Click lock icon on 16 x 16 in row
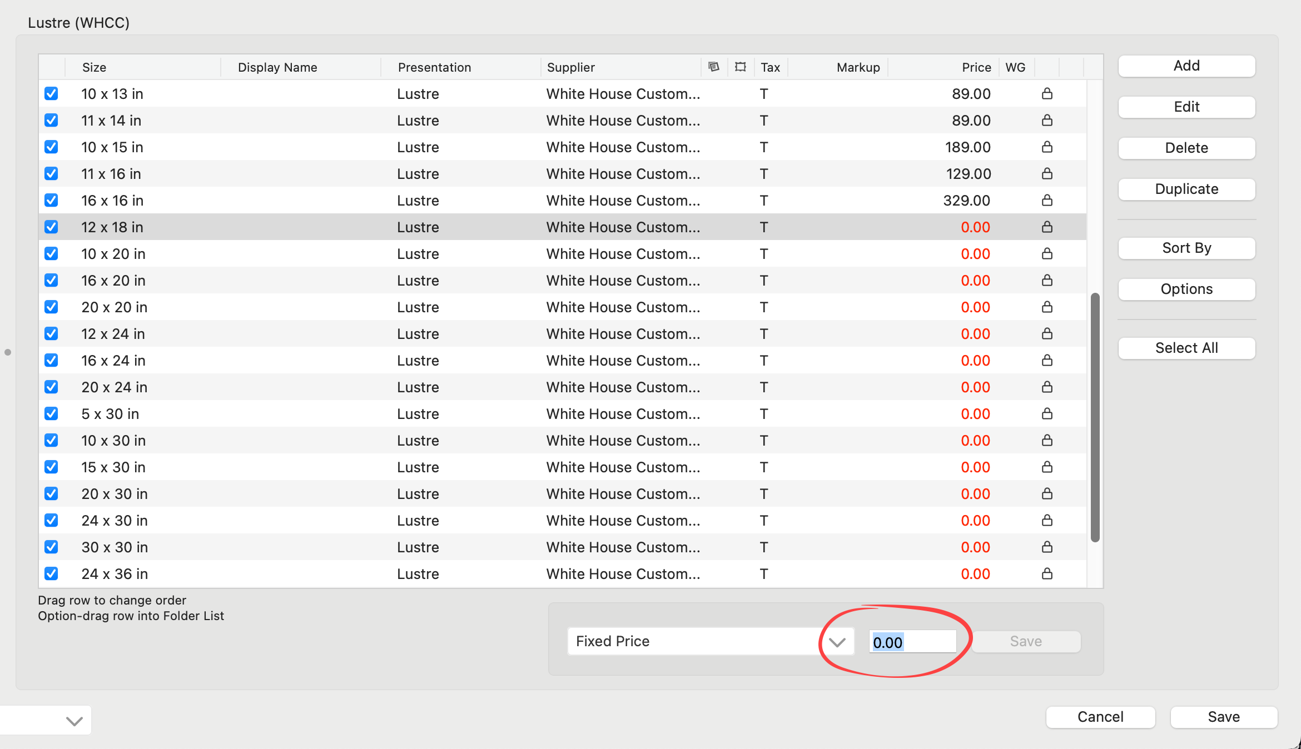 pyautogui.click(x=1047, y=200)
